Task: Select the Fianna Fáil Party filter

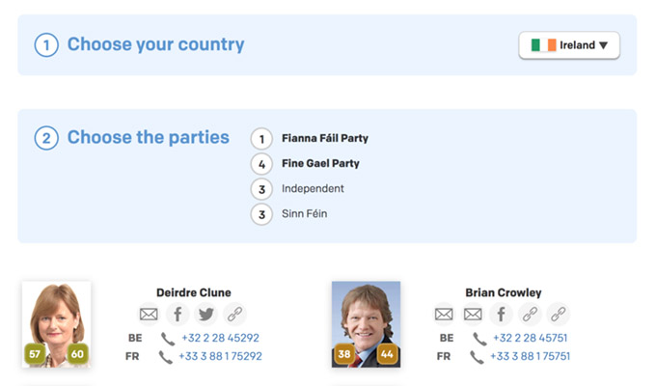Action: pyautogui.click(x=324, y=138)
